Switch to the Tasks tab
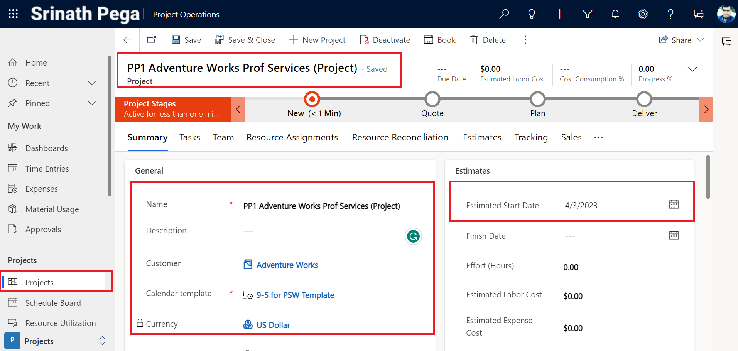This screenshot has width=738, height=351. [189, 137]
